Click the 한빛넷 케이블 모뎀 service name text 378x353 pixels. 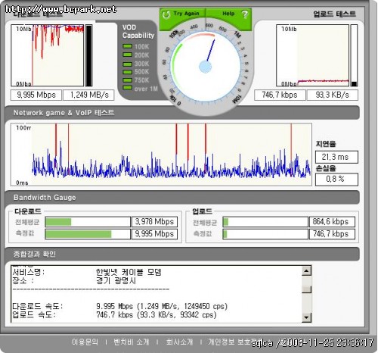[x=129, y=272]
